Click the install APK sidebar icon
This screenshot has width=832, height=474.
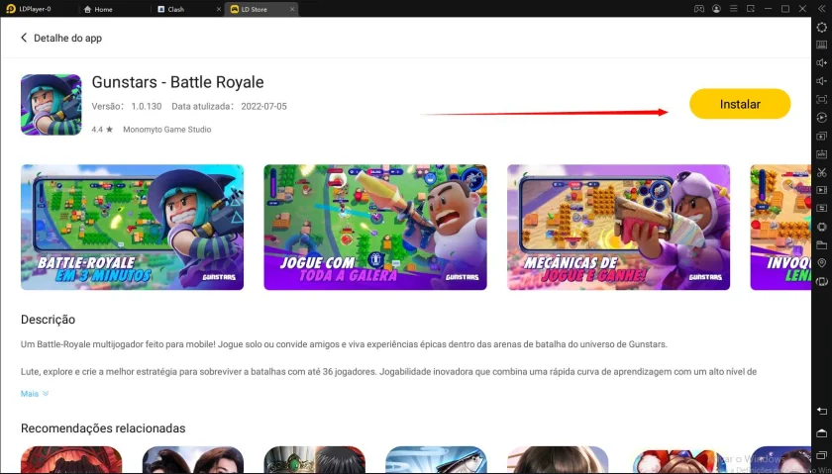(x=821, y=153)
